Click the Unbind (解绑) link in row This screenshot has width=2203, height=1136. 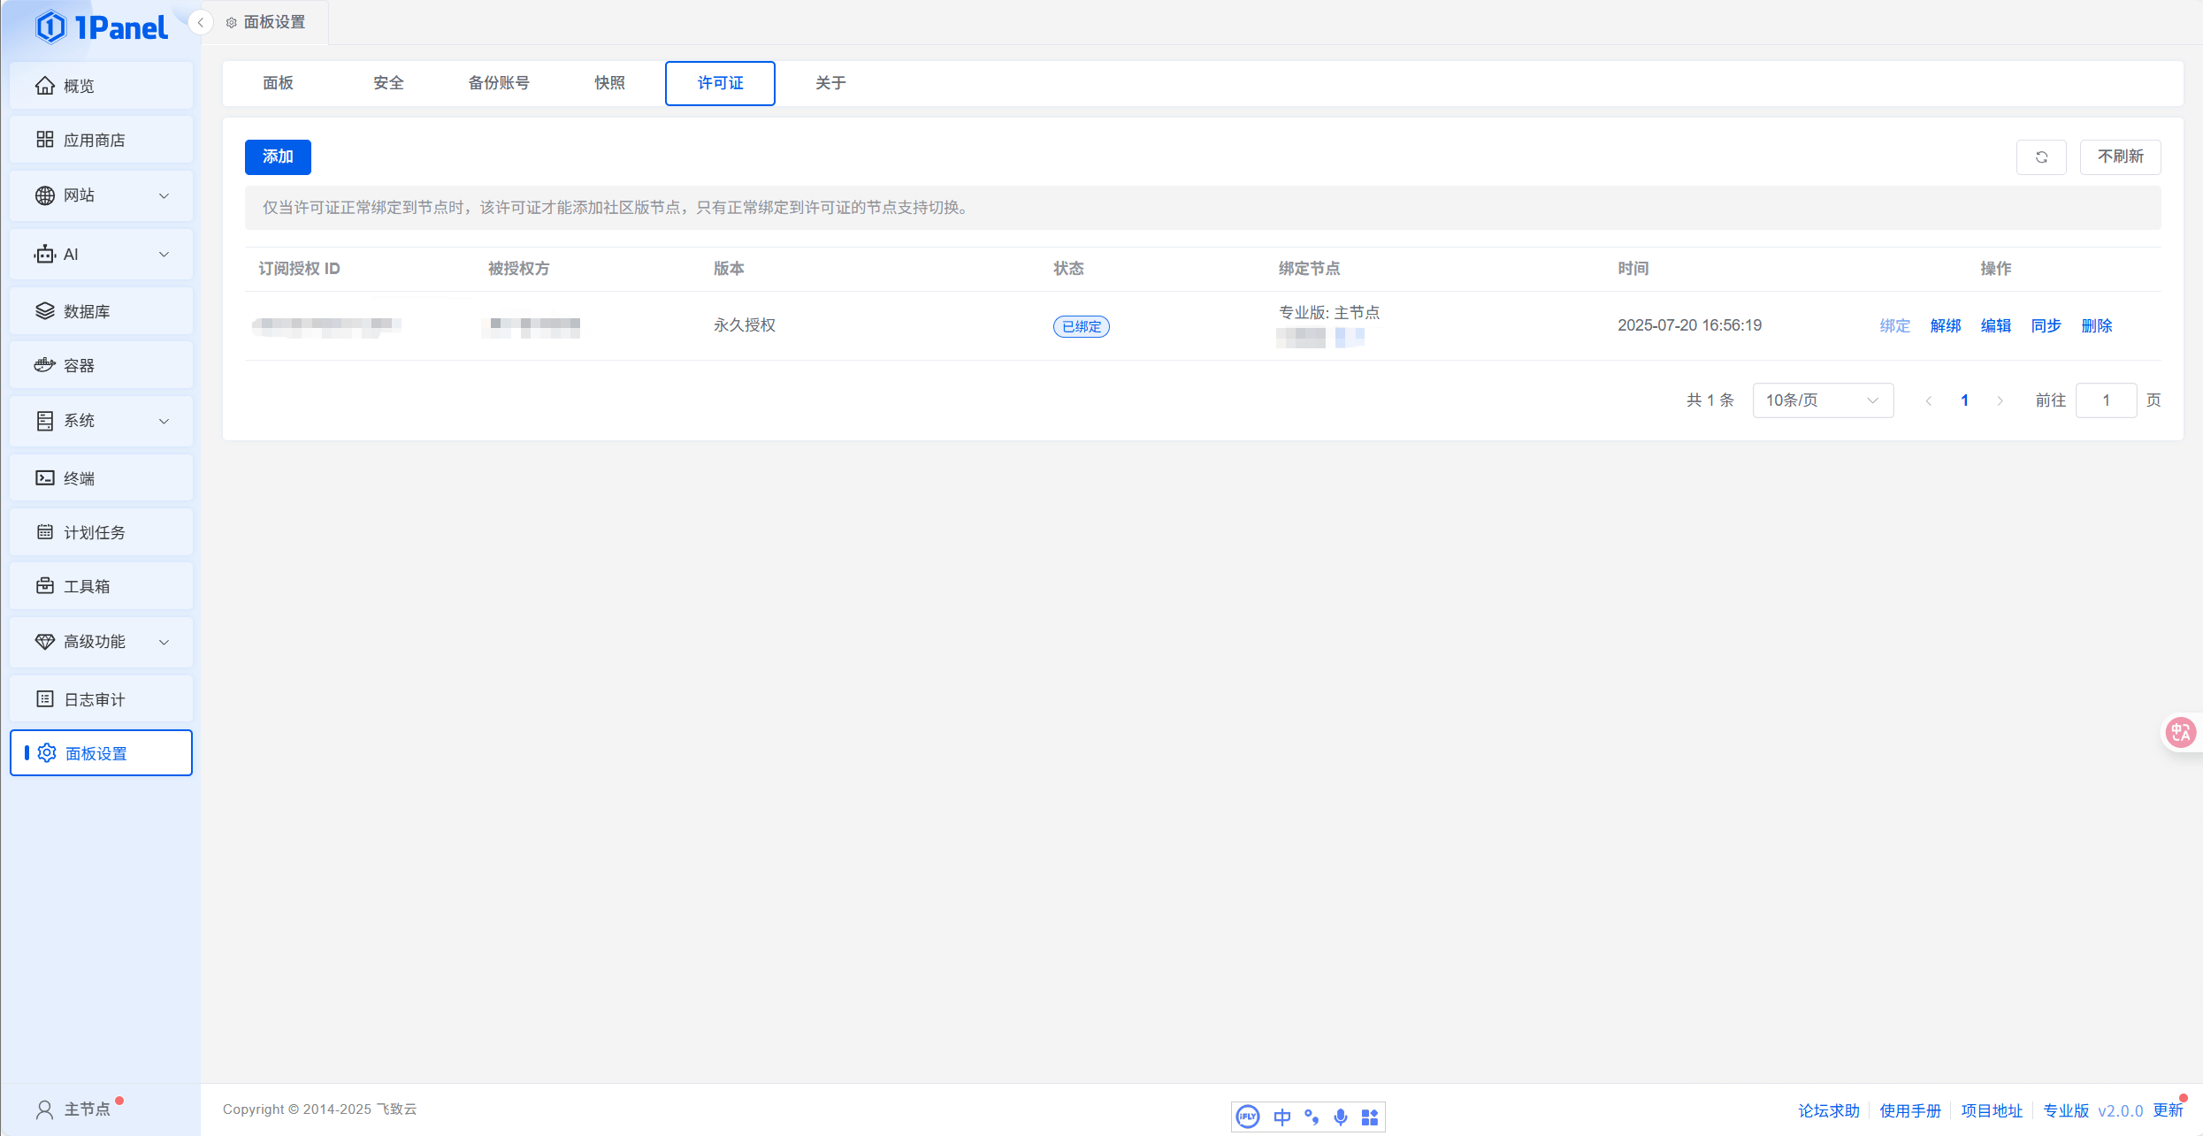tap(1945, 326)
